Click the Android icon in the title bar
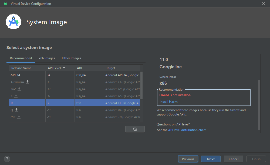This screenshot has height=165, width=270. (5, 3)
